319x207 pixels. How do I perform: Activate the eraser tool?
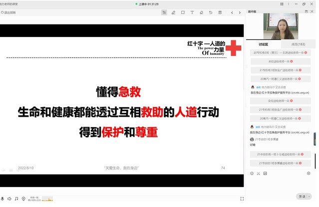201,12
